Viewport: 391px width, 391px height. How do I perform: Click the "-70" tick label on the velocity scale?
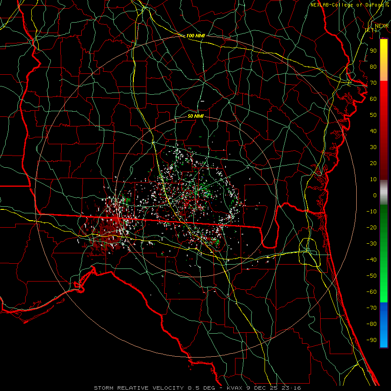[x=371, y=308]
